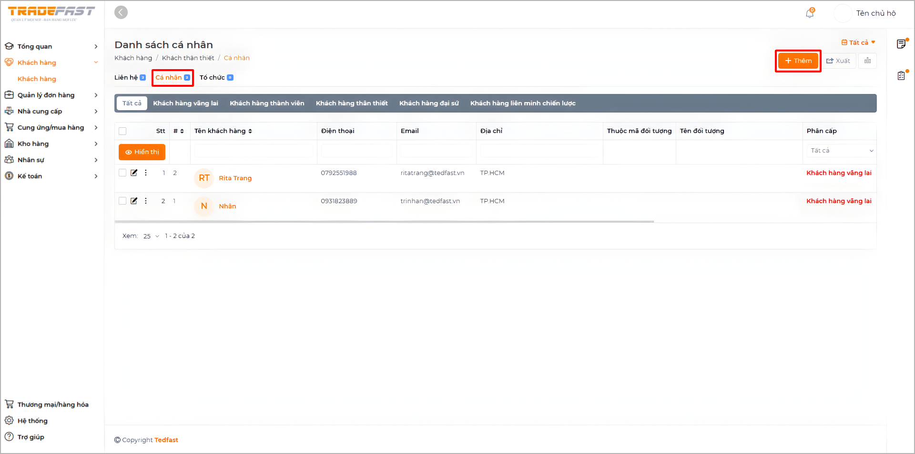This screenshot has height=454, width=915.
Task: Click the RT avatar of Rita Trang
Action: point(204,178)
